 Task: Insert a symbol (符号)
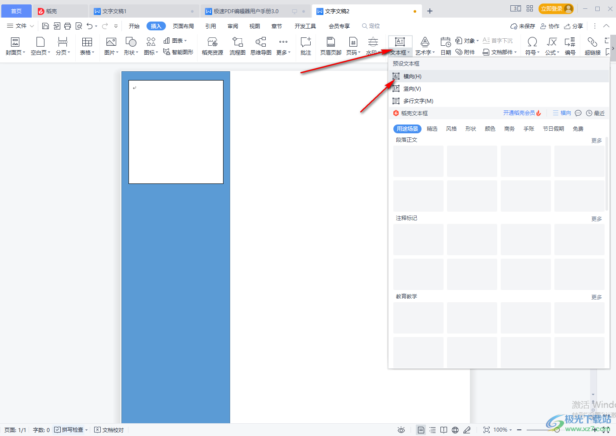(x=532, y=46)
